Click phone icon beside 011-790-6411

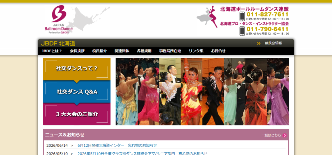[242, 31]
